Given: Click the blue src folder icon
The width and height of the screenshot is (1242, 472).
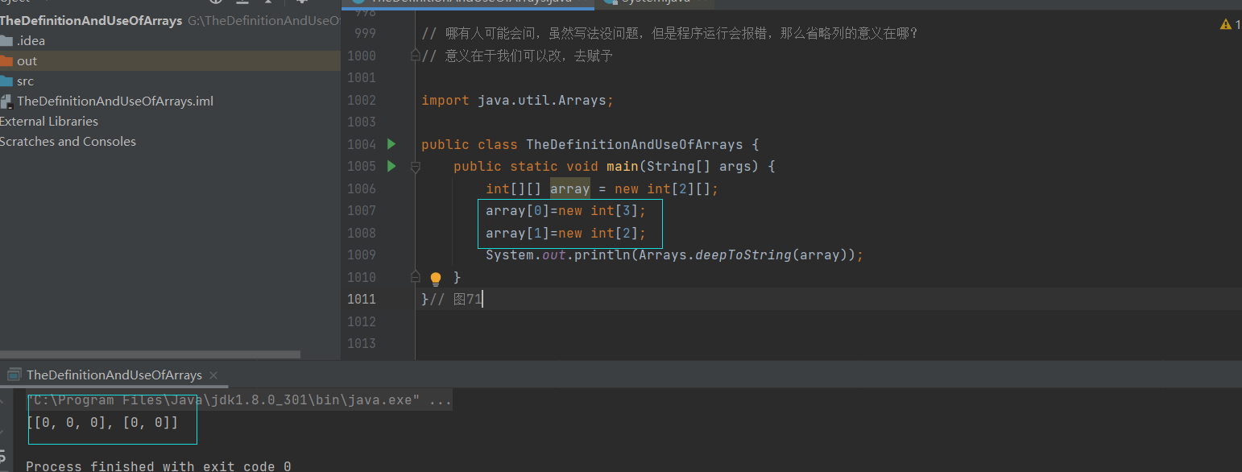Looking at the screenshot, I should (6, 81).
